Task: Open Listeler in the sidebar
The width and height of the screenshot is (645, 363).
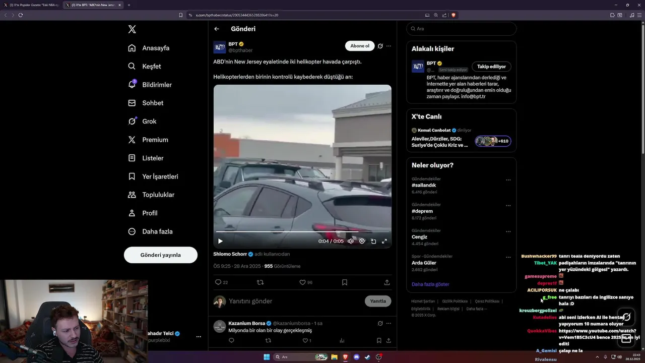Action: pyautogui.click(x=146, y=158)
